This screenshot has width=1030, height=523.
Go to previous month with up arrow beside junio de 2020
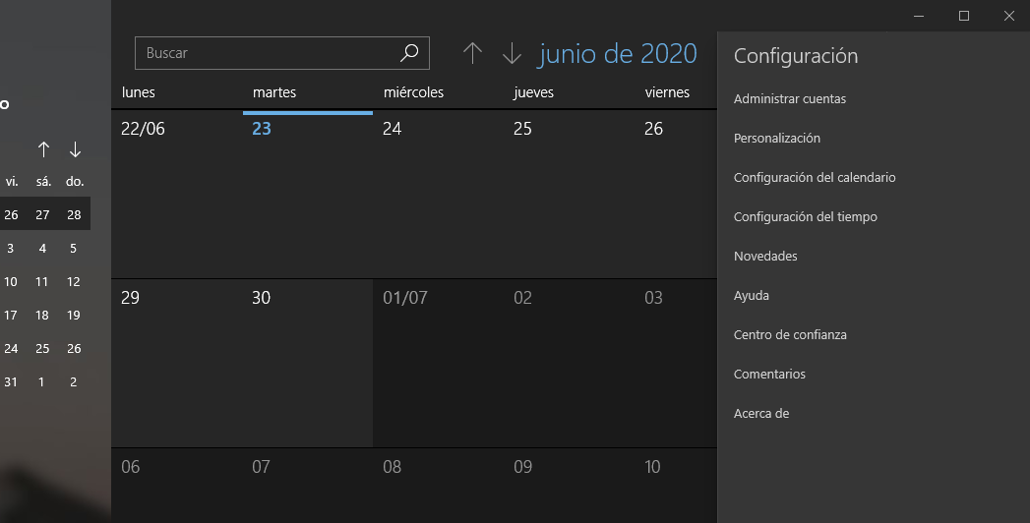tap(472, 53)
